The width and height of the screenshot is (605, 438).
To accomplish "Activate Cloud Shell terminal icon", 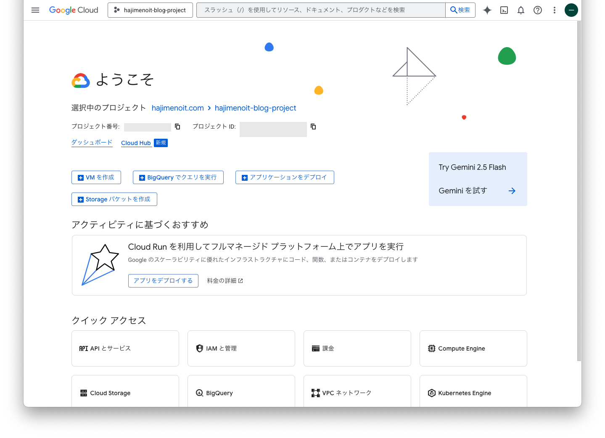I will tap(504, 10).
